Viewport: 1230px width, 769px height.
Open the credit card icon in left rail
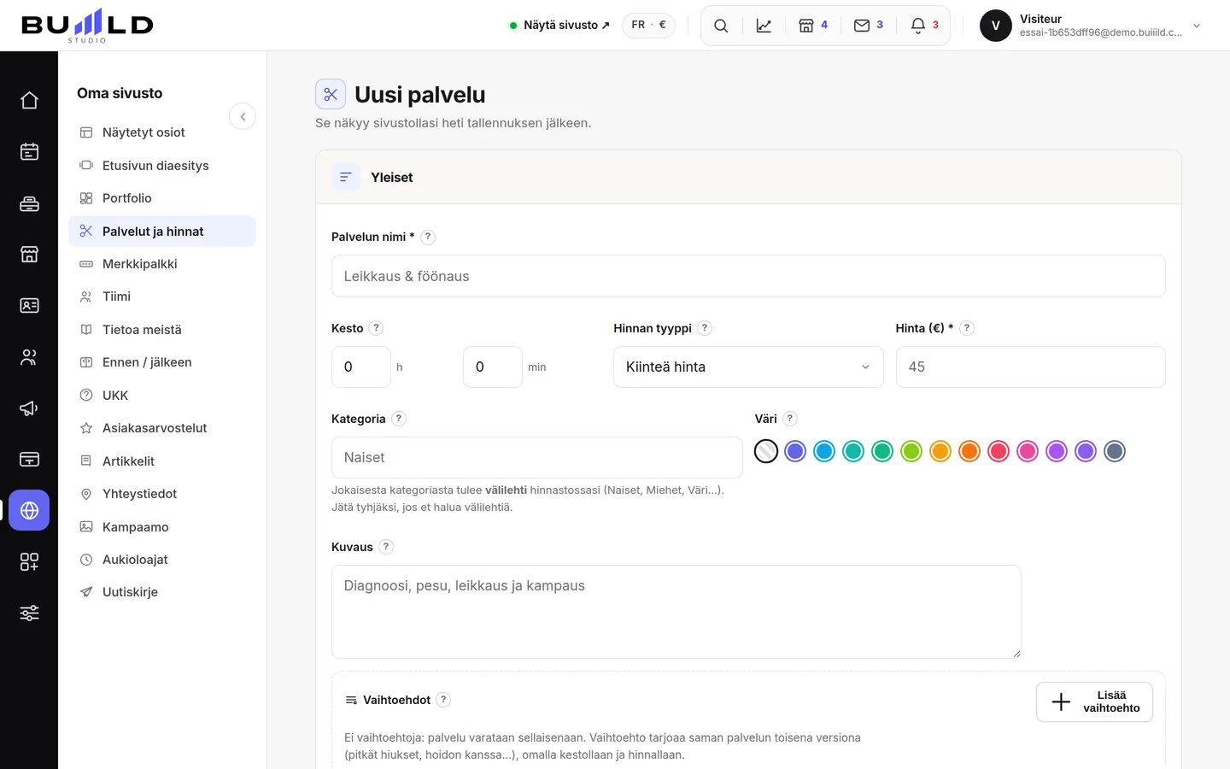[29, 460]
